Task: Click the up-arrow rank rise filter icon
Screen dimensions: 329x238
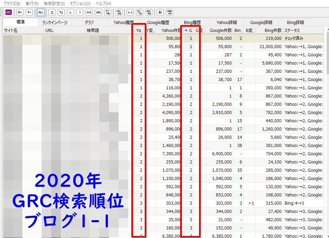Action: coord(52,12)
